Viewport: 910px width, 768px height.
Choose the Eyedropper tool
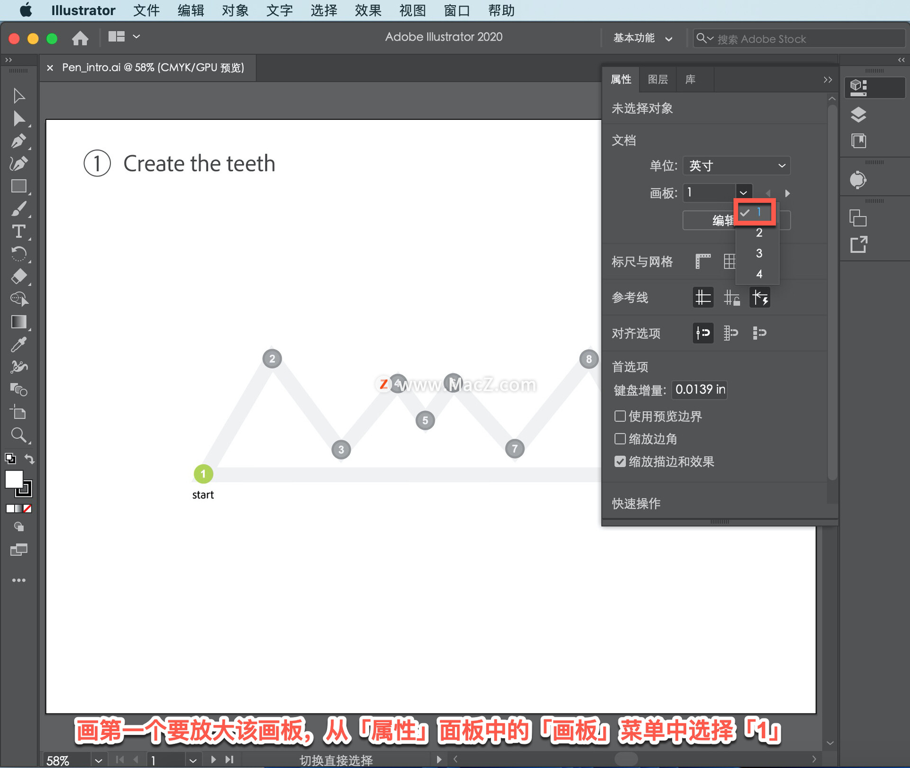[18, 344]
